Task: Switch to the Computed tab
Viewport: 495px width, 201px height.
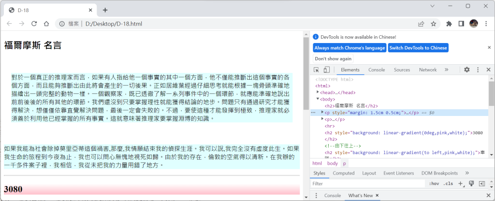Action: pyautogui.click(x=344, y=173)
